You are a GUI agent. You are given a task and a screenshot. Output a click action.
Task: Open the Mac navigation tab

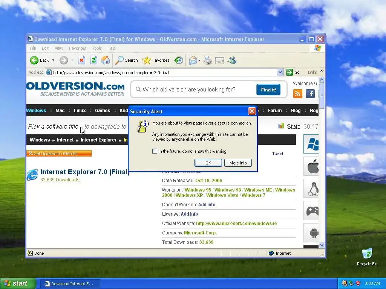point(60,111)
